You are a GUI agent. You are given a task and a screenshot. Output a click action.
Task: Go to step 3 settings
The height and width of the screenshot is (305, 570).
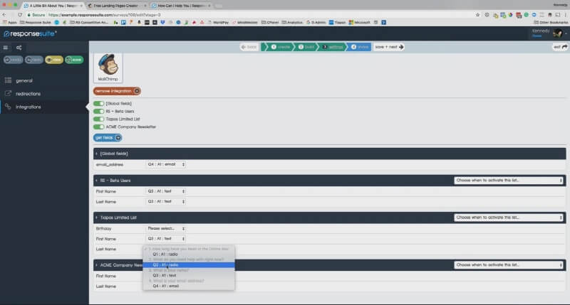pos(332,47)
